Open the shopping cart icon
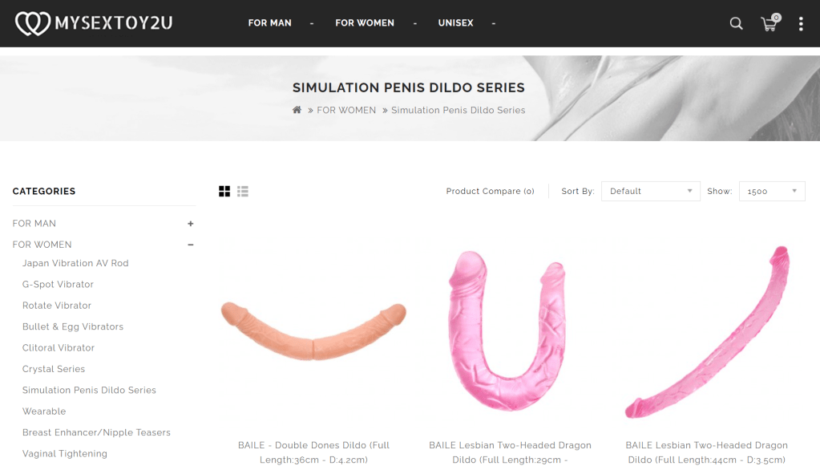Screen dimensions: 820x466 coord(770,23)
